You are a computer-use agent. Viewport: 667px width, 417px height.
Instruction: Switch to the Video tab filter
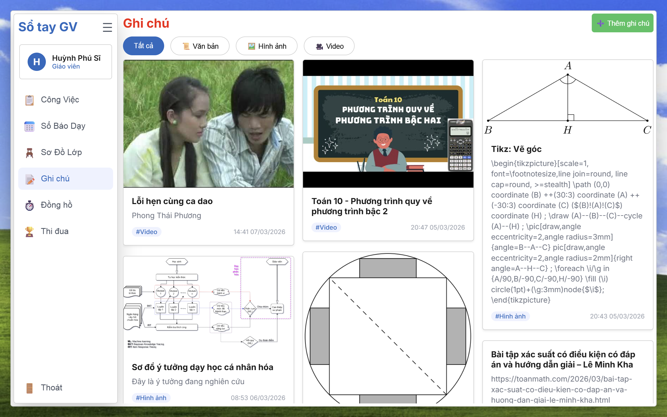click(329, 46)
